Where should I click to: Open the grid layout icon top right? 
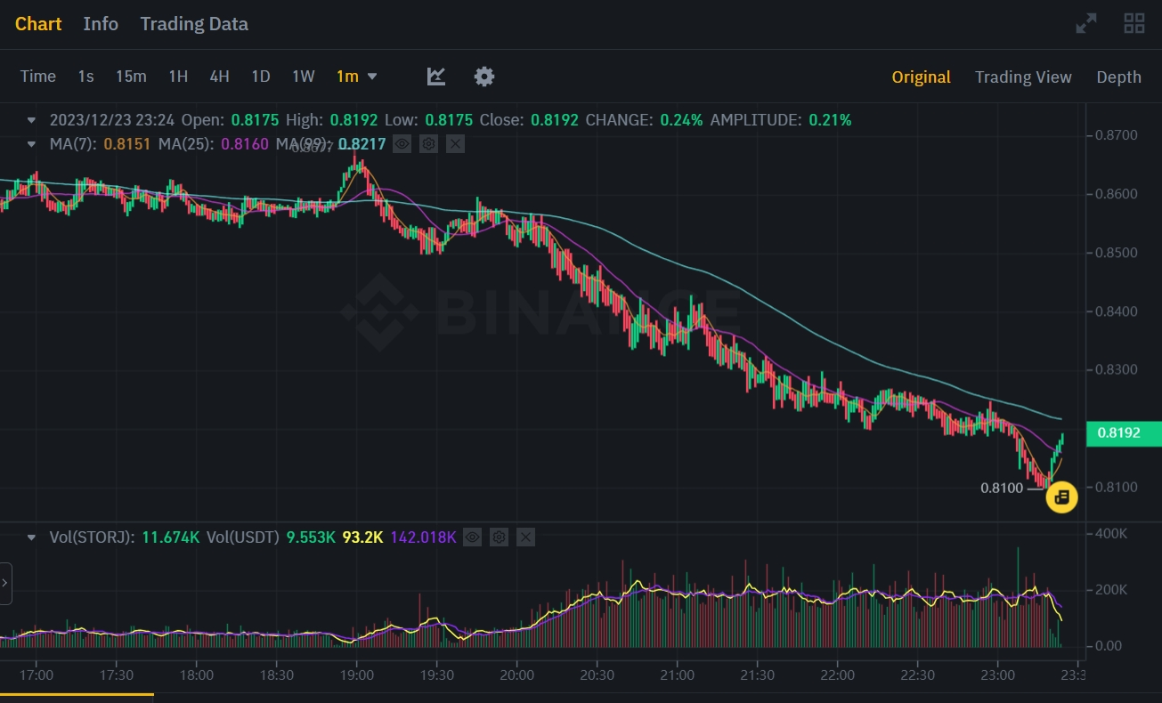pos(1134,23)
